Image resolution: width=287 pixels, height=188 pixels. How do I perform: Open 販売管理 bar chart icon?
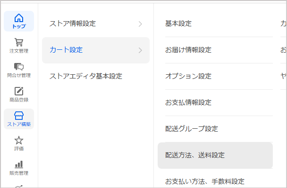[x=19, y=164]
